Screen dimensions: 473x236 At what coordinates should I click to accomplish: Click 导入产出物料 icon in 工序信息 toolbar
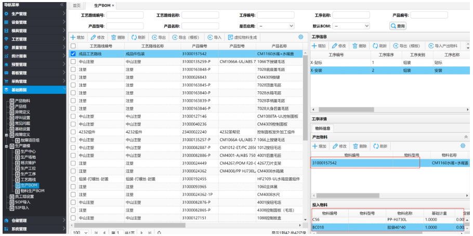[430, 46]
